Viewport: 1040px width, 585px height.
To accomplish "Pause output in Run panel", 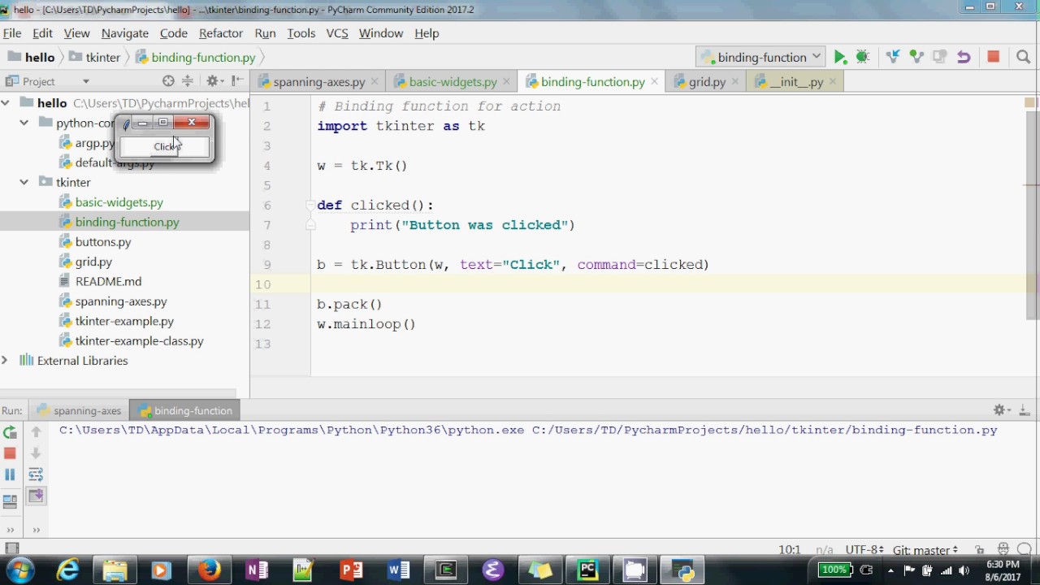I will click(x=10, y=474).
